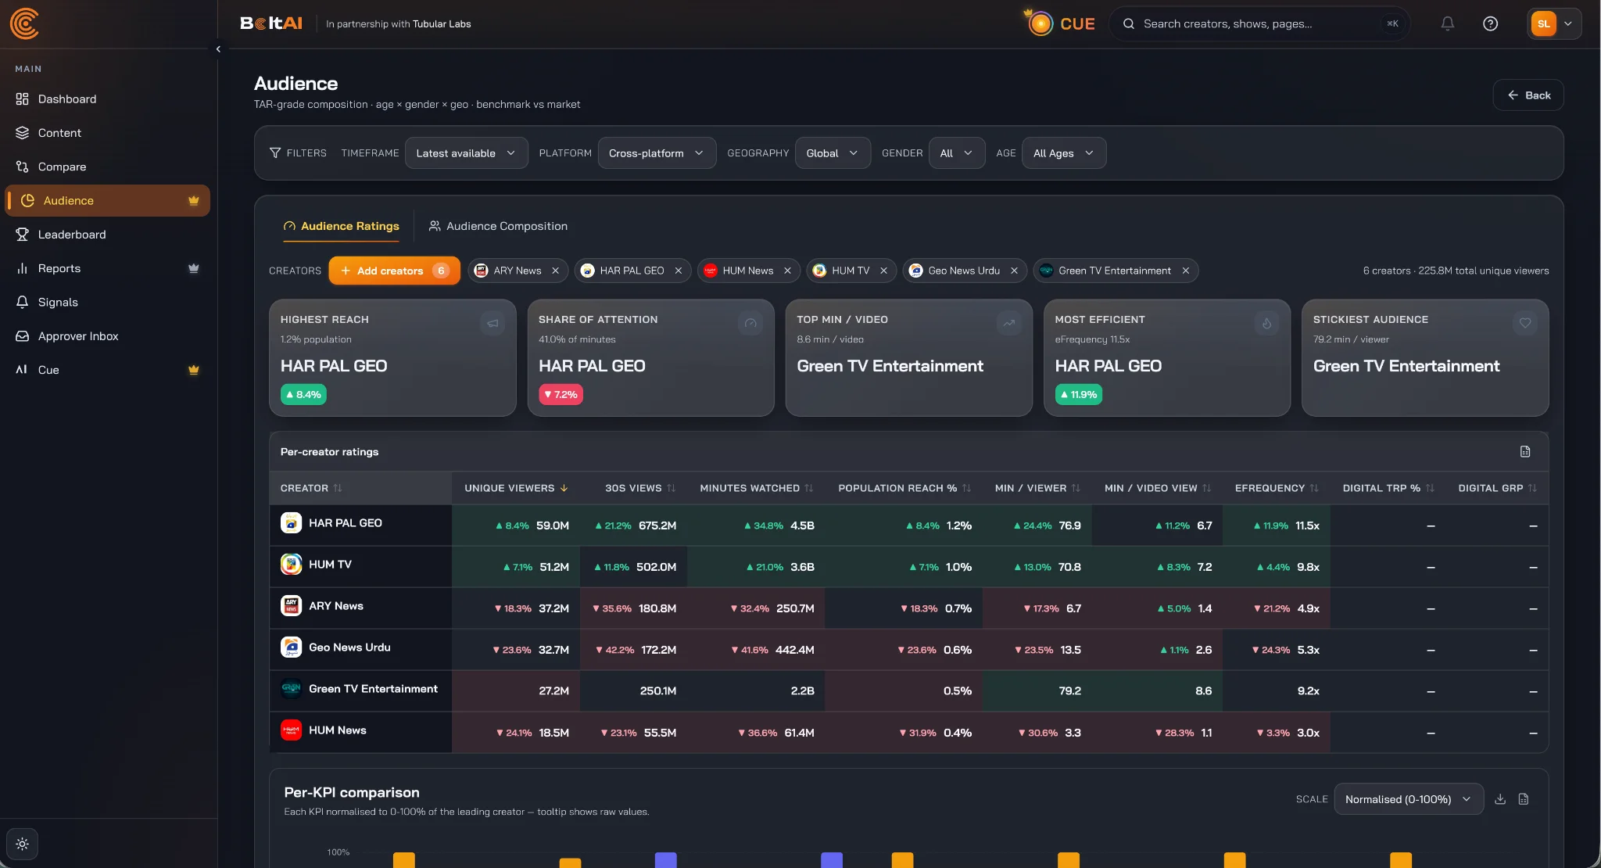Image resolution: width=1601 pixels, height=868 pixels.
Task: Remove Green TV Entertainment creator chip
Action: point(1186,271)
